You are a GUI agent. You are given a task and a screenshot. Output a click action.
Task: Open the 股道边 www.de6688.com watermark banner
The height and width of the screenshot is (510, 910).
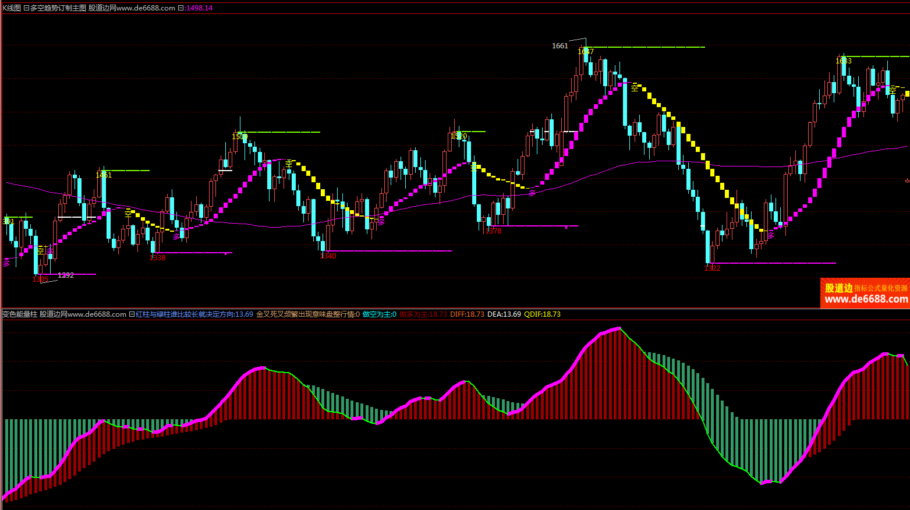pyautogui.click(x=865, y=293)
